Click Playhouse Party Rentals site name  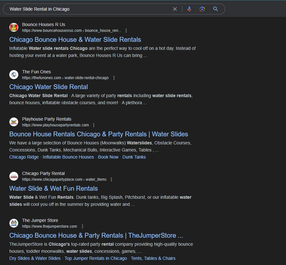point(47,119)
